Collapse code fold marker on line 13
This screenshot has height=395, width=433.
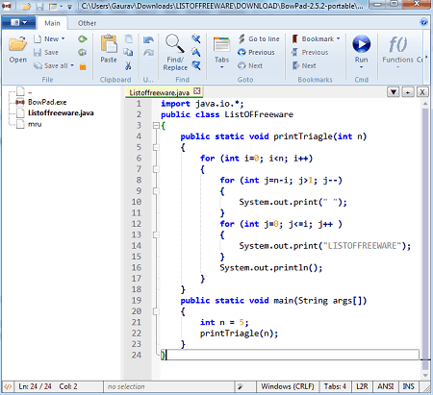click(156, 235)
